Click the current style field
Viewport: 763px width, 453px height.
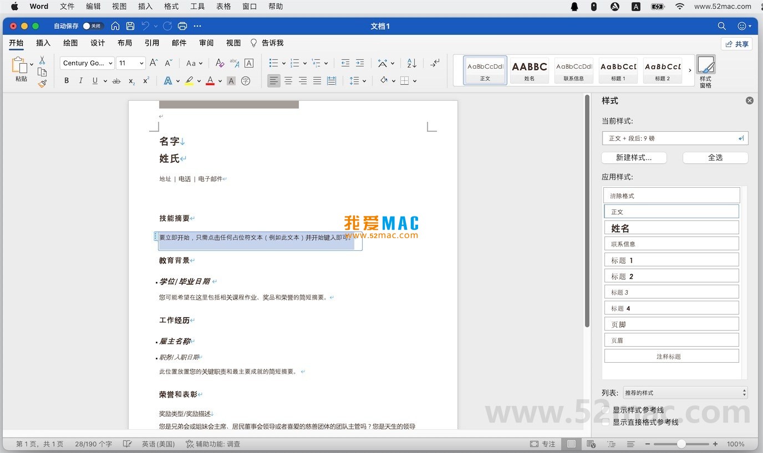tap(675, 138)
